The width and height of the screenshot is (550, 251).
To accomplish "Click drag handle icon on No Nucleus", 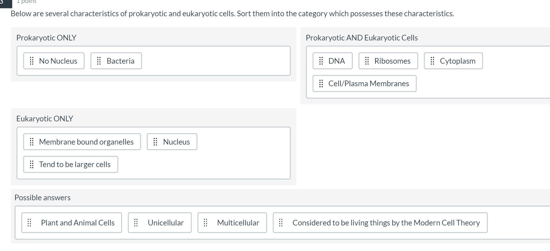I will [x=32, y=61].
